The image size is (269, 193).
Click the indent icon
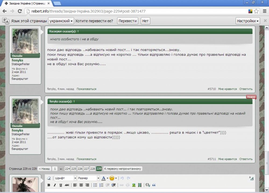pyautogui.click(x=114, y=185)
